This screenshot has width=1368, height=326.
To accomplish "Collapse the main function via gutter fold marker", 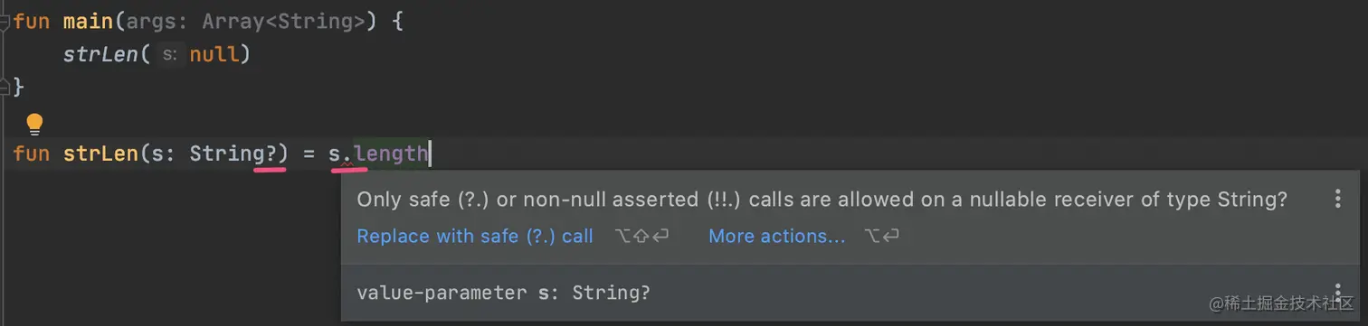I will pos(5,20).
